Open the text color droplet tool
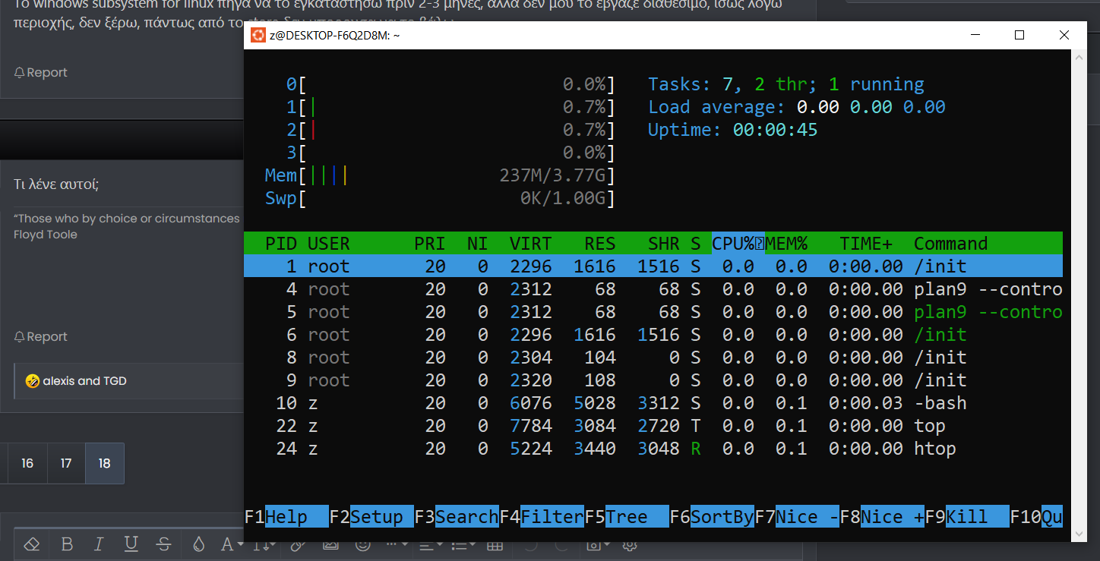Viewport: 1100px width, 561px height. tap(198, 544)
